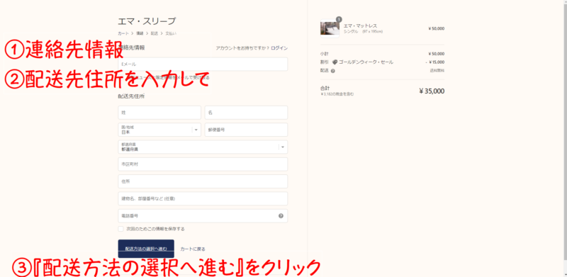Click the phone number help question icon
This screenshot has height=277, width=567.
click(x=281, y=216)
